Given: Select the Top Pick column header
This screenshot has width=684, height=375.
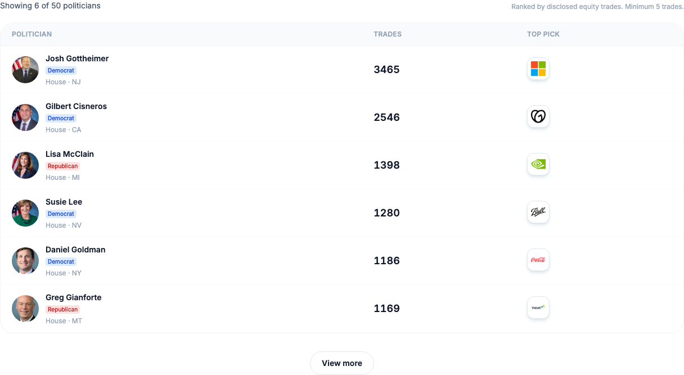Looking at the screenshot, I should tap(543, 34).
